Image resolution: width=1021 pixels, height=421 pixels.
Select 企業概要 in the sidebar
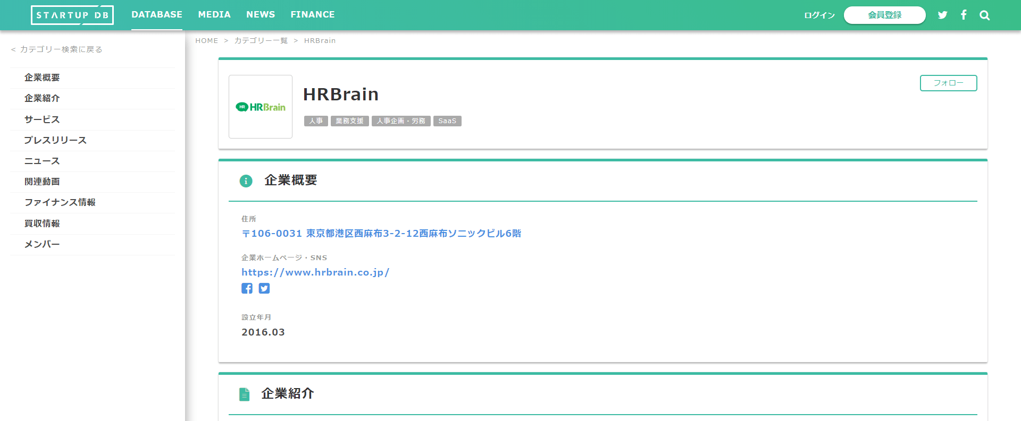93,78
